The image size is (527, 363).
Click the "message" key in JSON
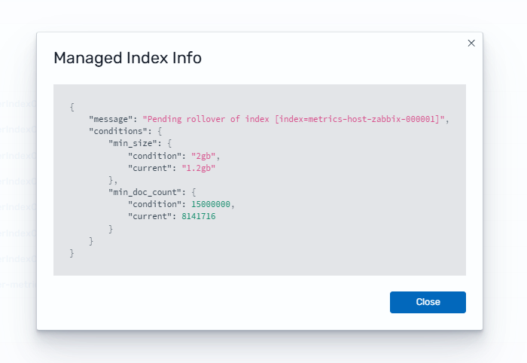click(111, 119)
